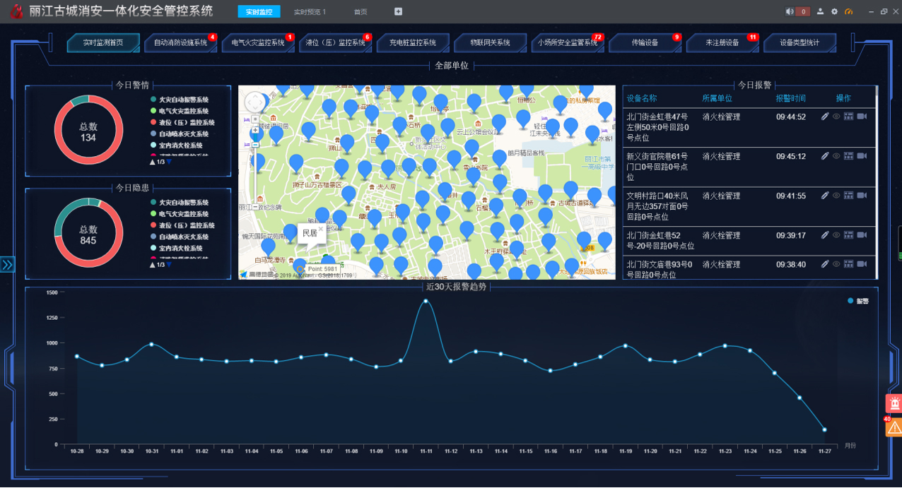Open 充电桩监控系统 navigation tab
This screenshot has width=902, height=488.
413,43
